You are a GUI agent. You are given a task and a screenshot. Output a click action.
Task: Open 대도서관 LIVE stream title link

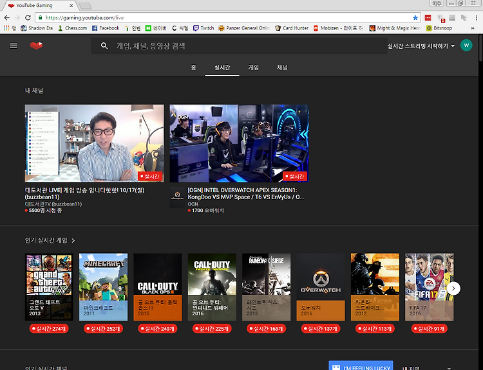[85, 193]
